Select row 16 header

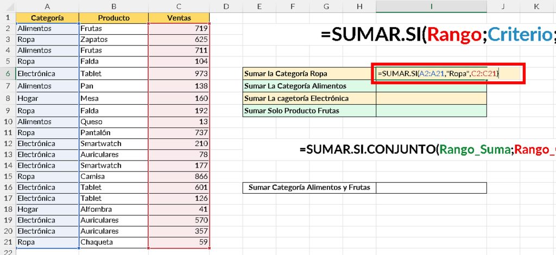coord(8,187)
